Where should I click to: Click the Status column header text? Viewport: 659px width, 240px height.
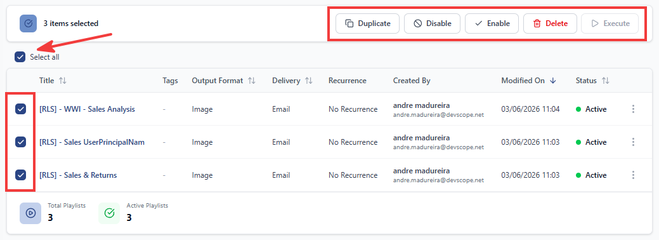point(586,81)
